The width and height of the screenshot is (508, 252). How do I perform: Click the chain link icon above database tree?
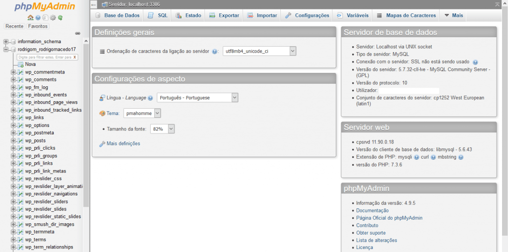pos(77,33)
